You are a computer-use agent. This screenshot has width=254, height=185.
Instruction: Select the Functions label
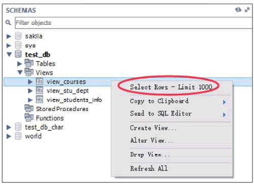point(50,118)
